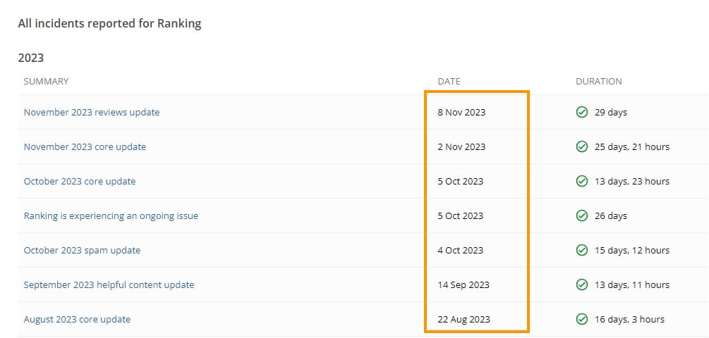Click check icon beside 15 days, 12 hours
709x338 pixels.
click(582, 250)
